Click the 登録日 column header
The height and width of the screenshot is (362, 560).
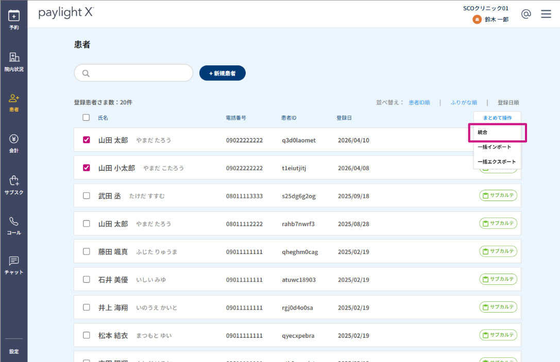(x=344, y=118)
